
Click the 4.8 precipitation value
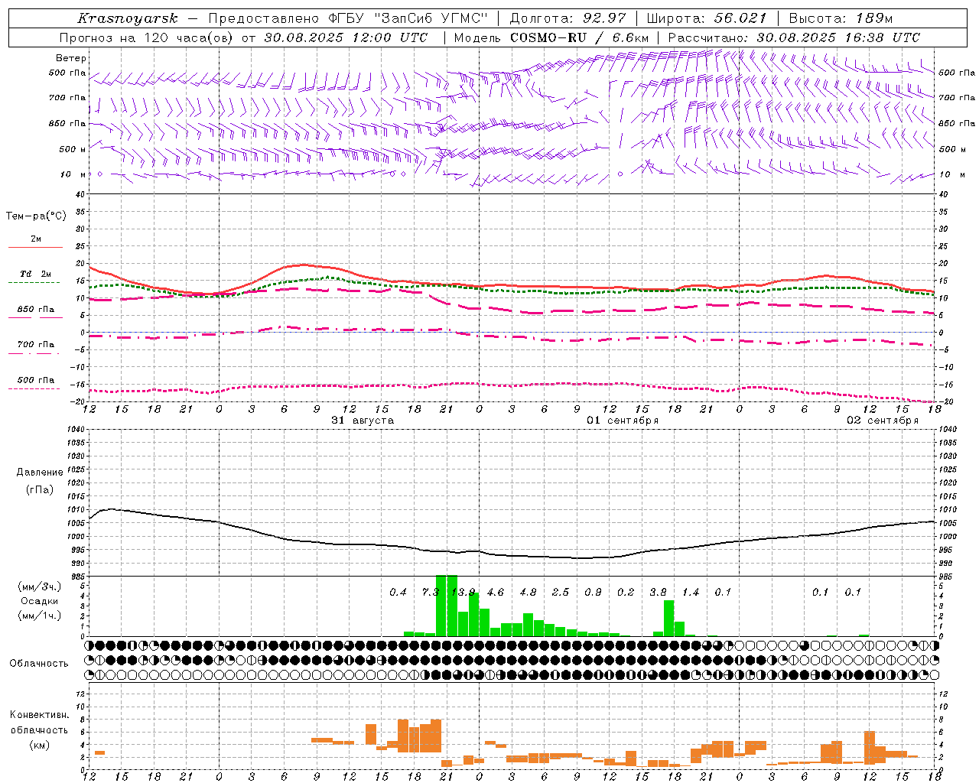click(x=528, y=592)
